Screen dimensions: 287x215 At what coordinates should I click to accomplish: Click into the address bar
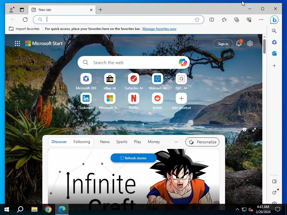coord(119,20)
